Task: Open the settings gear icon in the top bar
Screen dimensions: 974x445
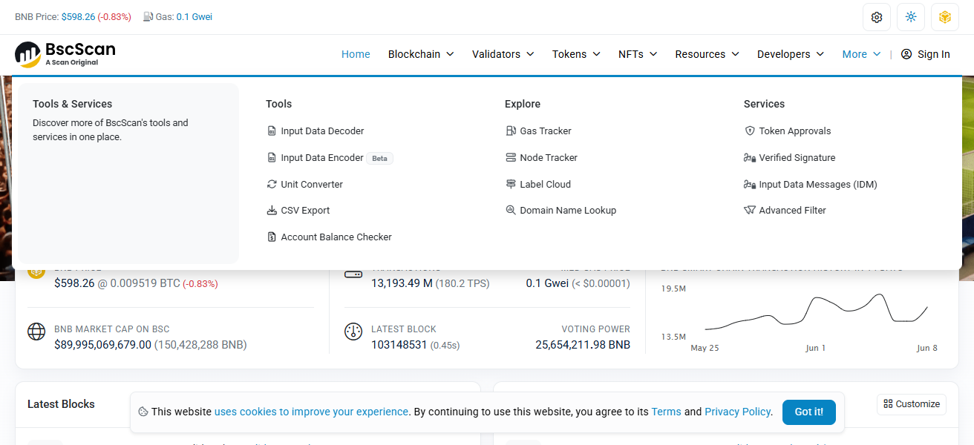Action: click(x=877, y=17)
